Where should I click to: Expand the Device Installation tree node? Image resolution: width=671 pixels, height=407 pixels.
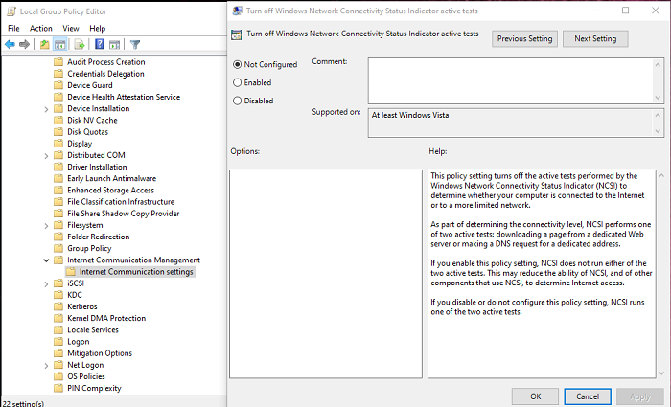point(47,108)
